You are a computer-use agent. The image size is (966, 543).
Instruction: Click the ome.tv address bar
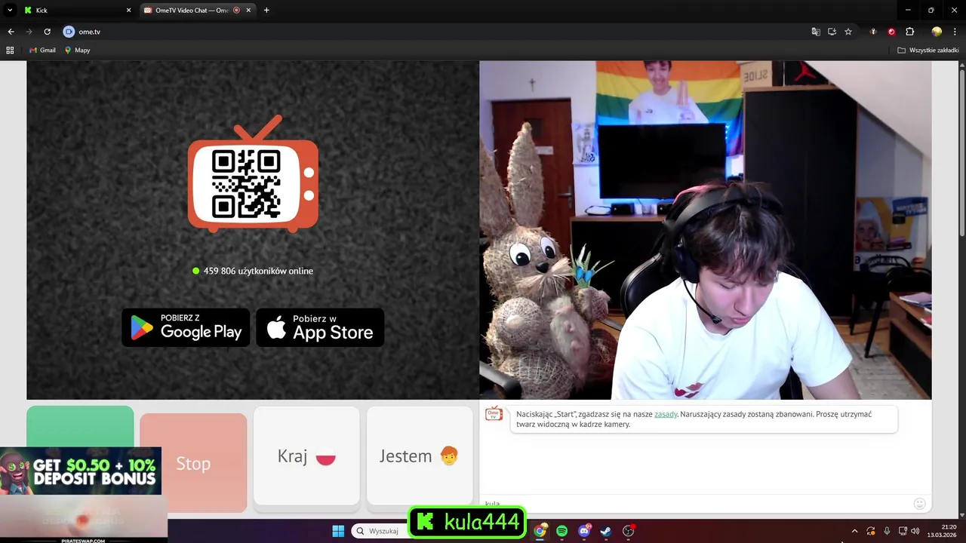coord(438,32)
